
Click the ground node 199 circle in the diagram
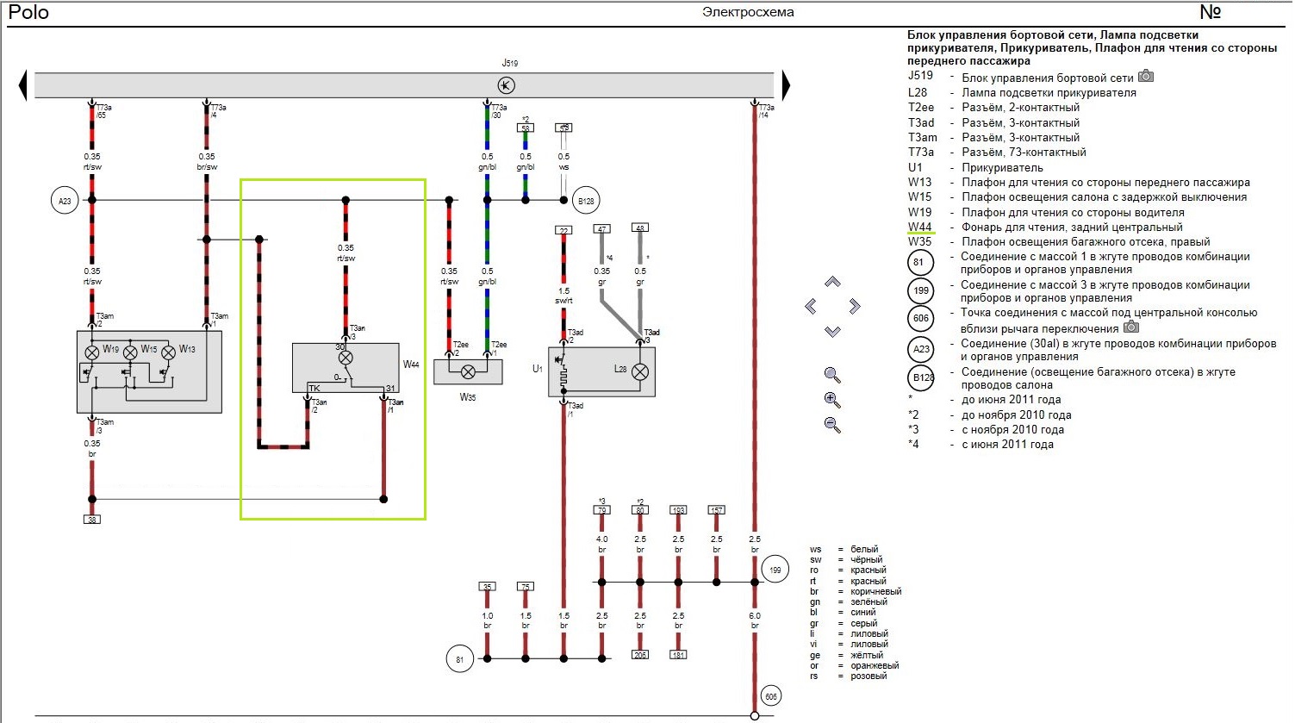coord(775,570)
